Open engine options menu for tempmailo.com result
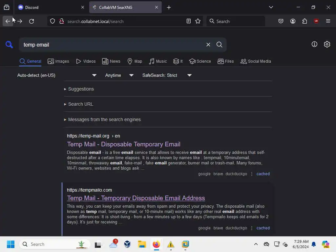 point(252,228)
